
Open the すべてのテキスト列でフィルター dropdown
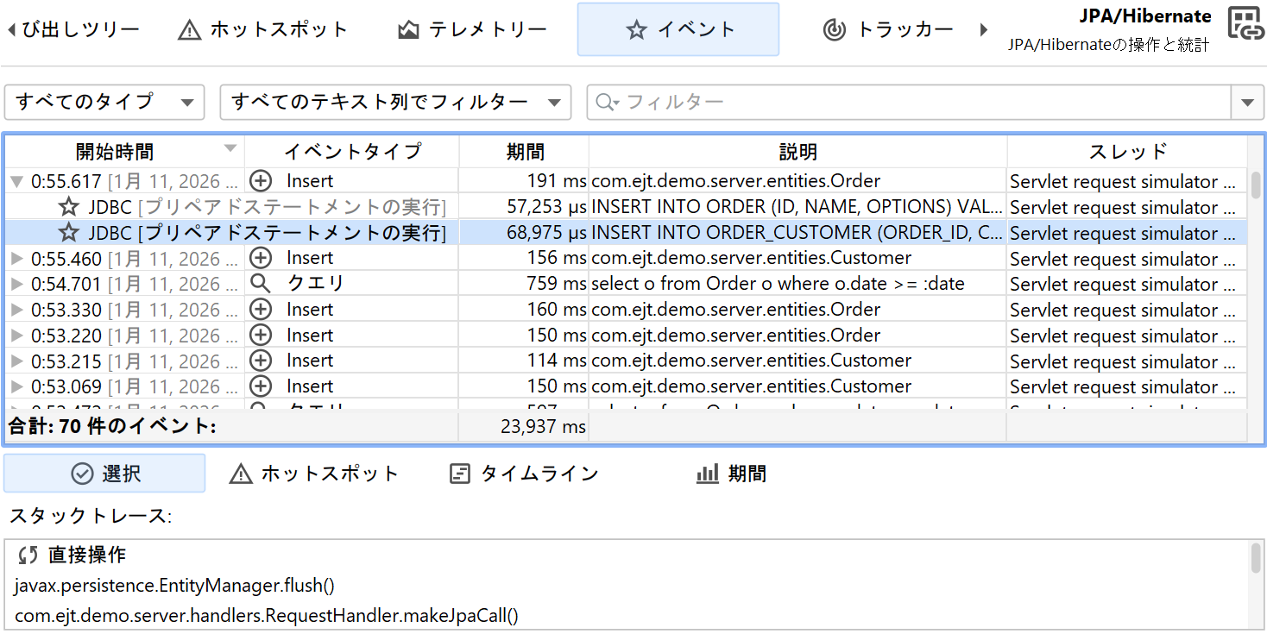point(395,102)
